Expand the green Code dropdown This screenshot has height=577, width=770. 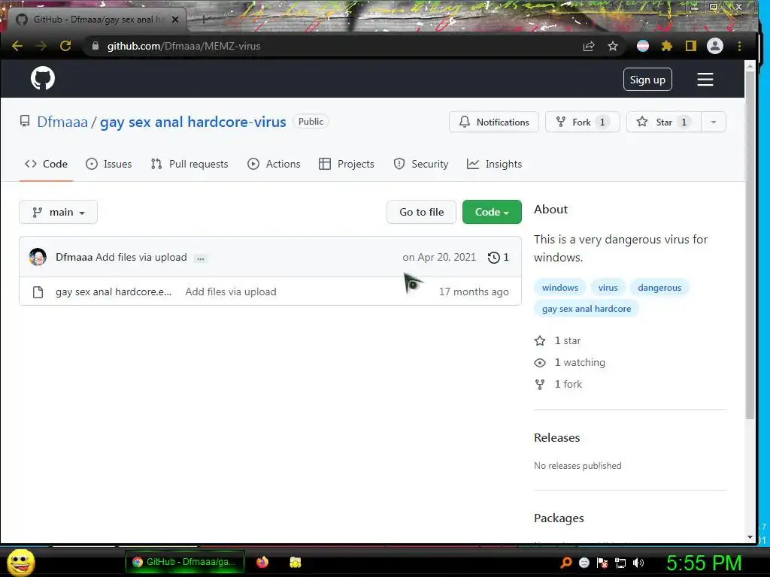492,212
